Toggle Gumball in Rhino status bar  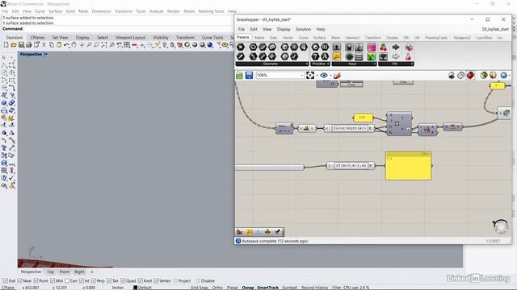[x=289, y=288]
